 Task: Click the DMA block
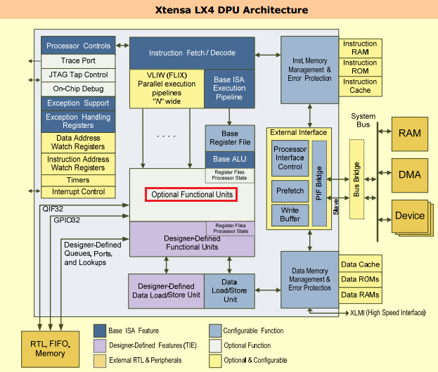point(409,175)
